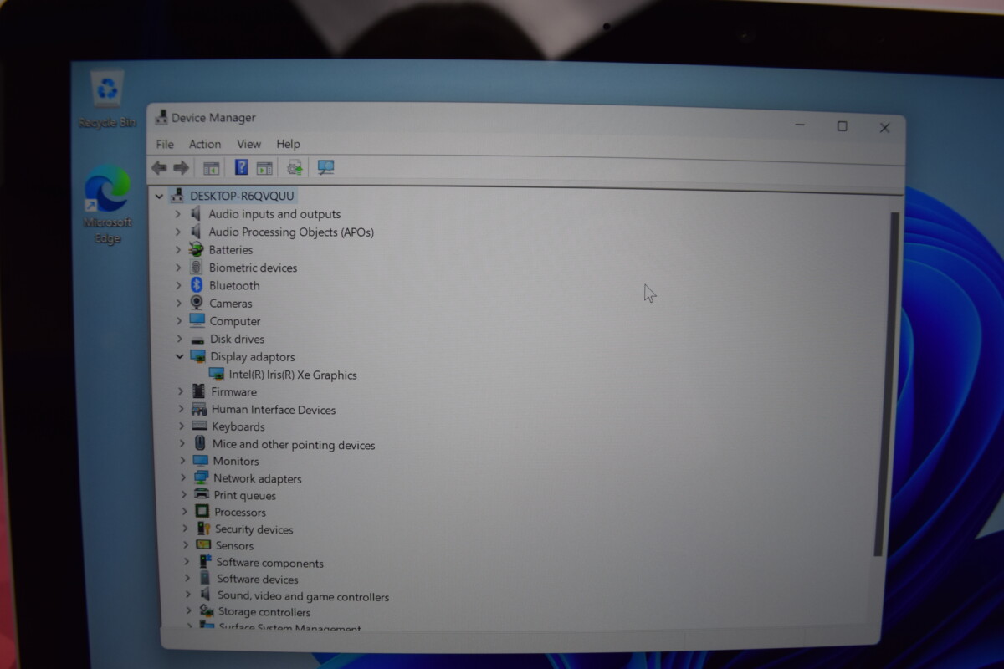
Task: Select the 'Network adapters' label
Action: (x=258, y=478)
